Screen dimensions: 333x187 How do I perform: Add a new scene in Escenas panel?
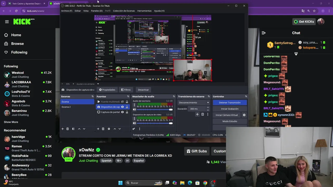pos(62,129)
